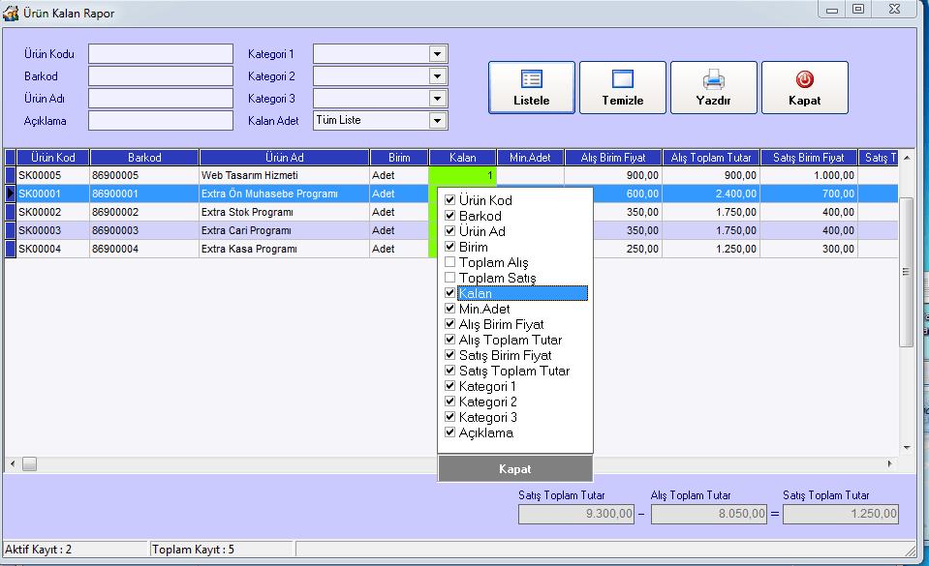Open the Kalan Adet dropdown showing Tüm Liste
This screenshot has height=566, width=929.
point(437,121)
